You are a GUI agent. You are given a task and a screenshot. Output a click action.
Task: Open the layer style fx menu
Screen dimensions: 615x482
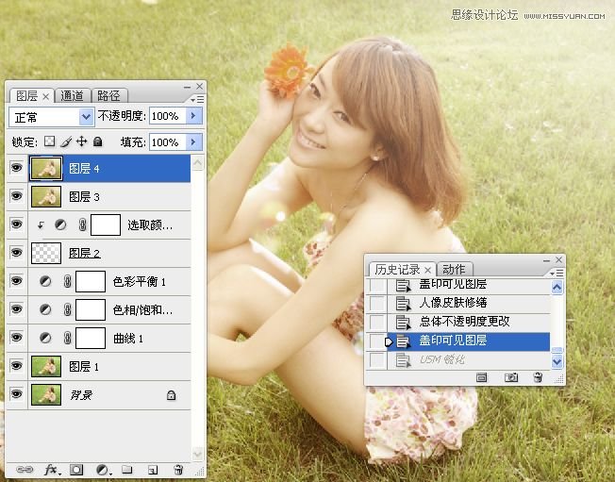51,469
